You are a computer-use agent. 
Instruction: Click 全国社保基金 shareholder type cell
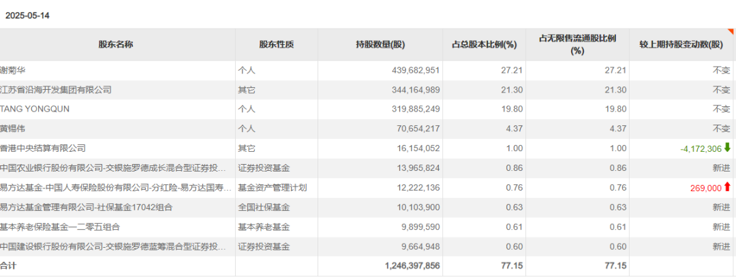264,208
